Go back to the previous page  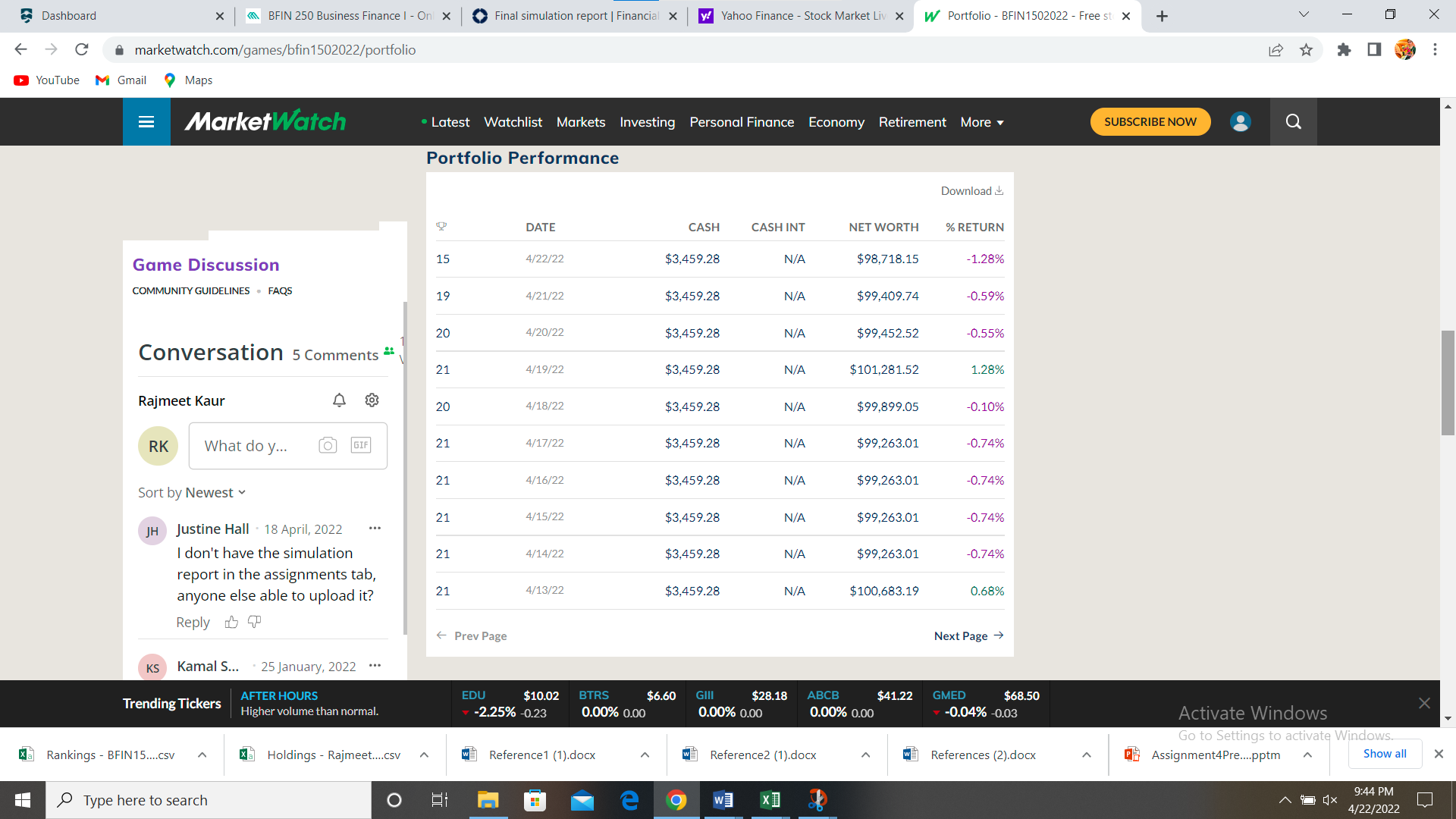click(21, 50)
